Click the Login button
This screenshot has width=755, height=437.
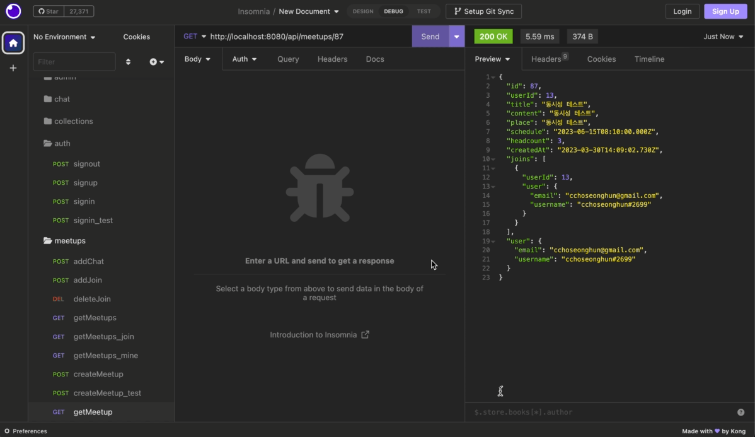[683, 11]
